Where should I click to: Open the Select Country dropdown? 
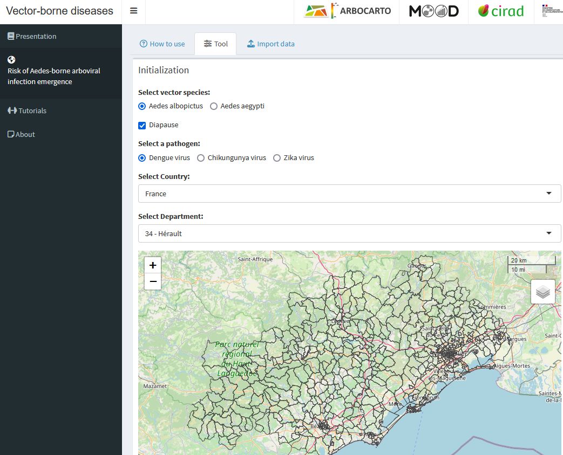click(x=349, y=194)
